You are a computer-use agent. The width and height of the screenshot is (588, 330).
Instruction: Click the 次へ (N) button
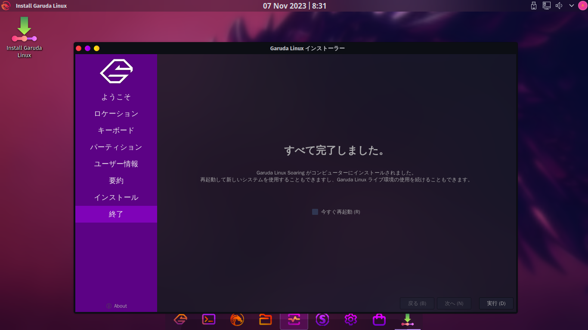click(x=454, y=303)
